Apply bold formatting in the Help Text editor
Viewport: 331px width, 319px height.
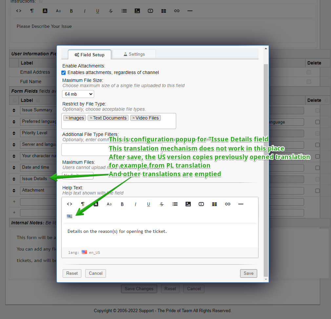[x=122, y=204]
